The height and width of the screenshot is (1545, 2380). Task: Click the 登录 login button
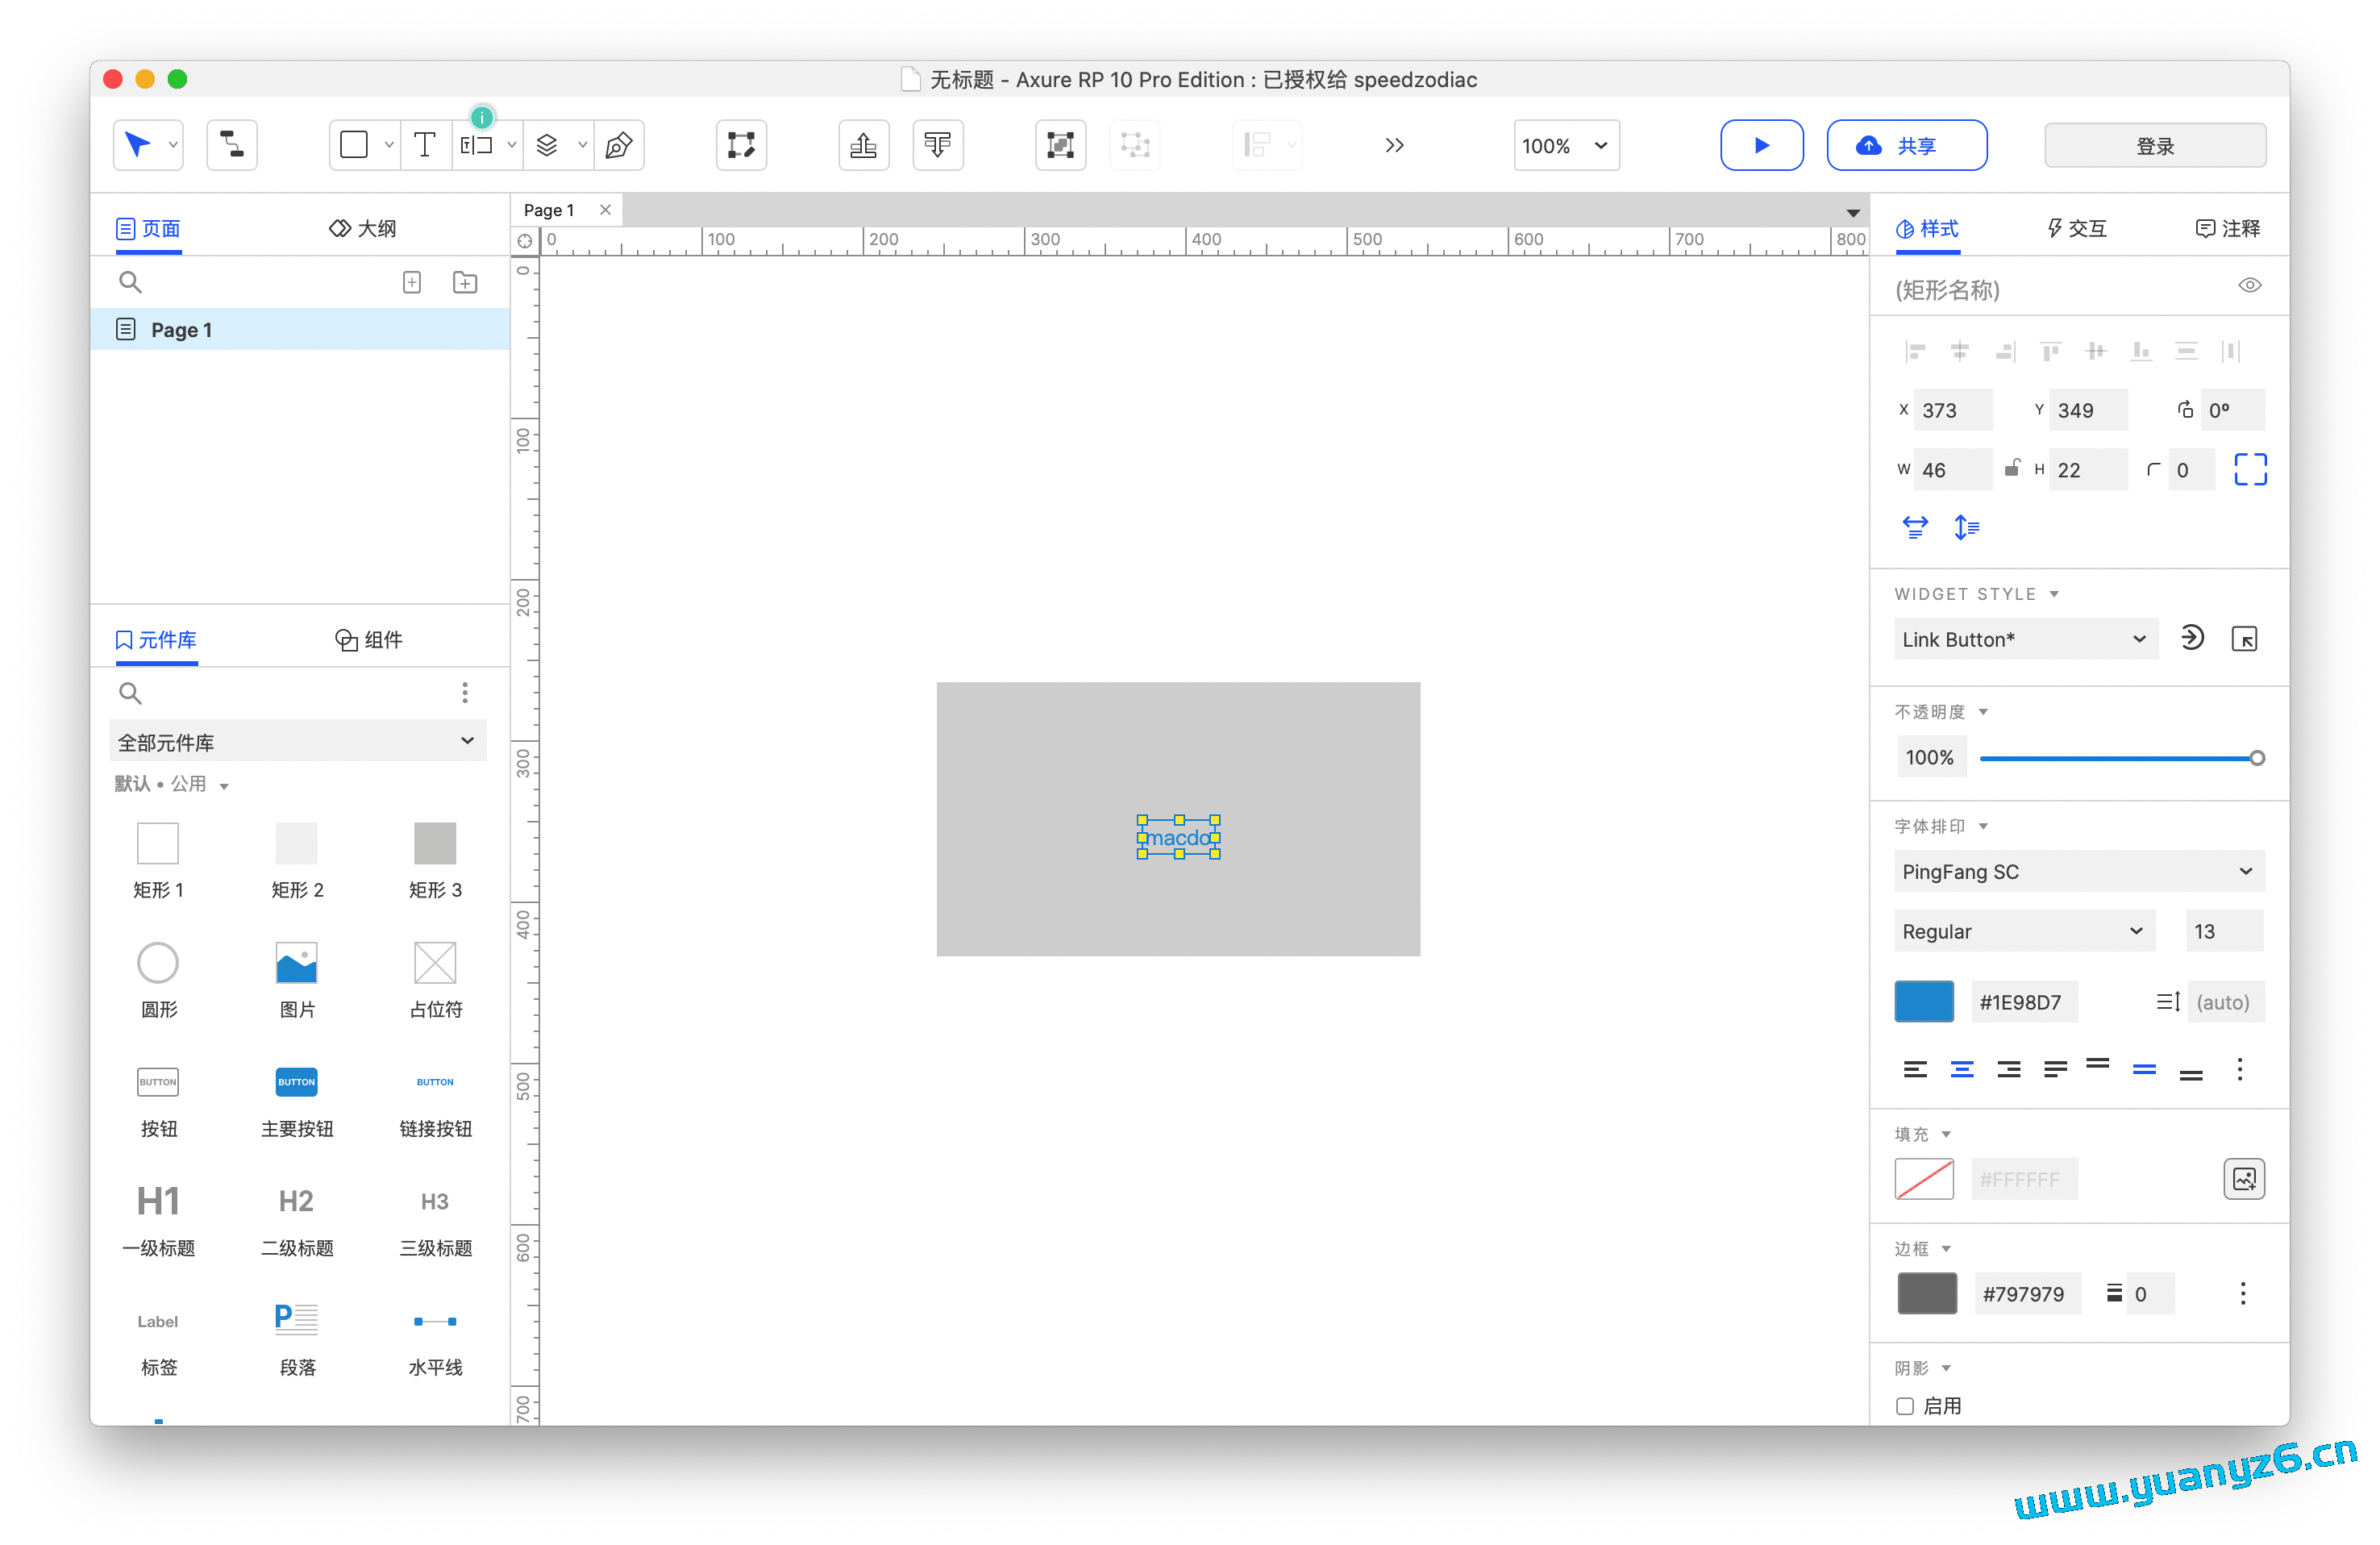click(2154, 146)
